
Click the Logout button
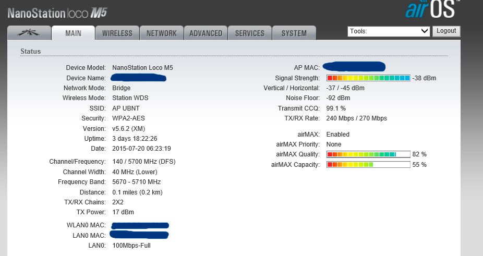pyautogui.click(x=446, y=31)
